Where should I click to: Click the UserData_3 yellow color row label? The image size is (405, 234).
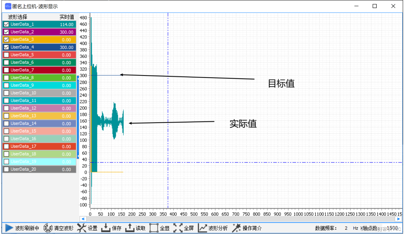pos(22,40)
